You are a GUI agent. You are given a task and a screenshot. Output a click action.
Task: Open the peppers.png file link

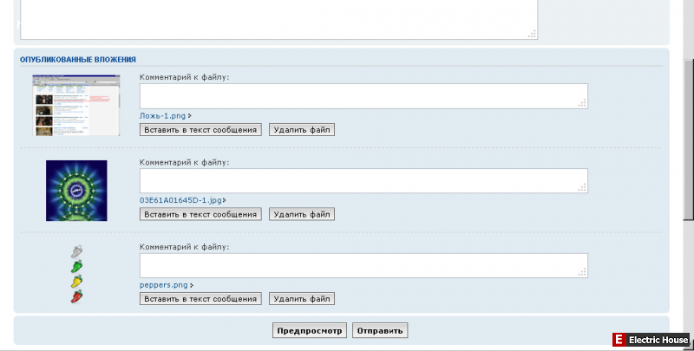pos(163,284)
